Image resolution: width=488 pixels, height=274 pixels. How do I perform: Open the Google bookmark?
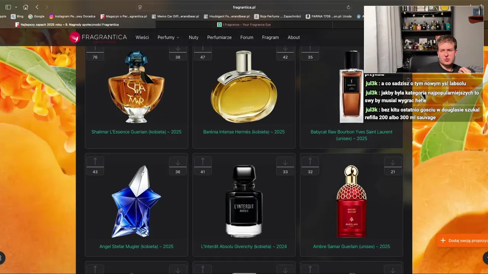36,16
